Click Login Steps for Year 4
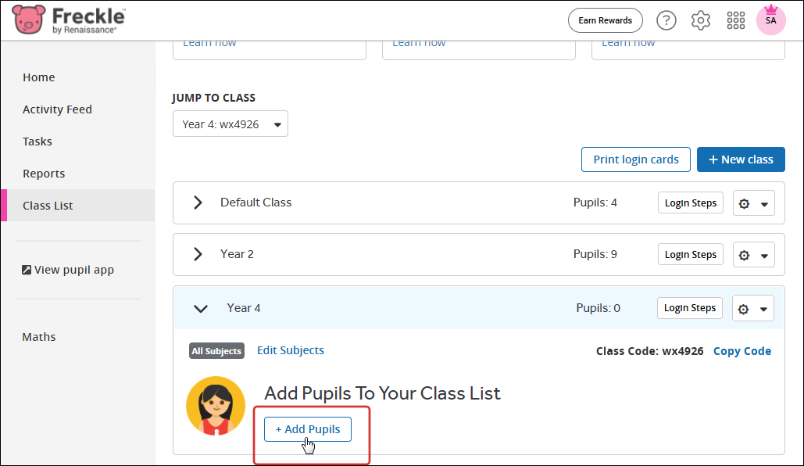 click(x=690, y=308)
